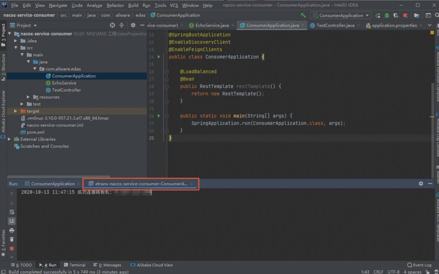Toggle soft-wrap in Run console
The height and width of the screenshot is (274, 439).
pos(12,212)
